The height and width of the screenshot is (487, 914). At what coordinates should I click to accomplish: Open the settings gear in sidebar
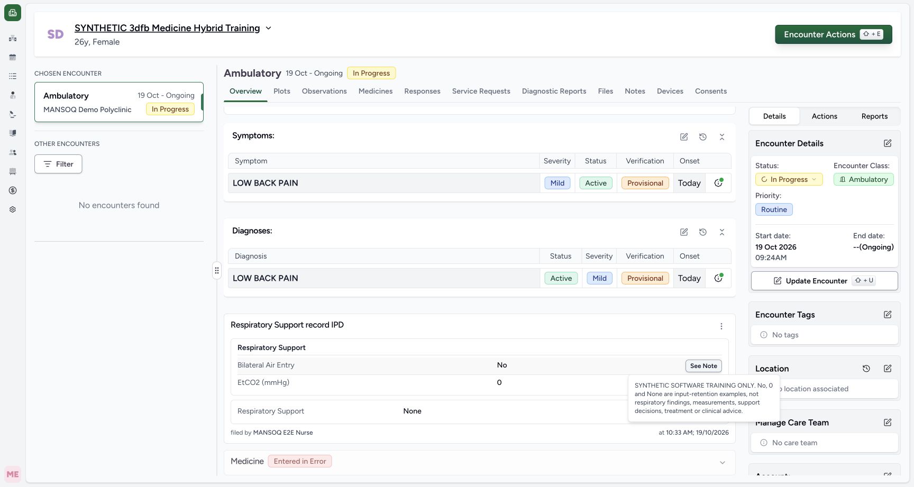(13, 209)
